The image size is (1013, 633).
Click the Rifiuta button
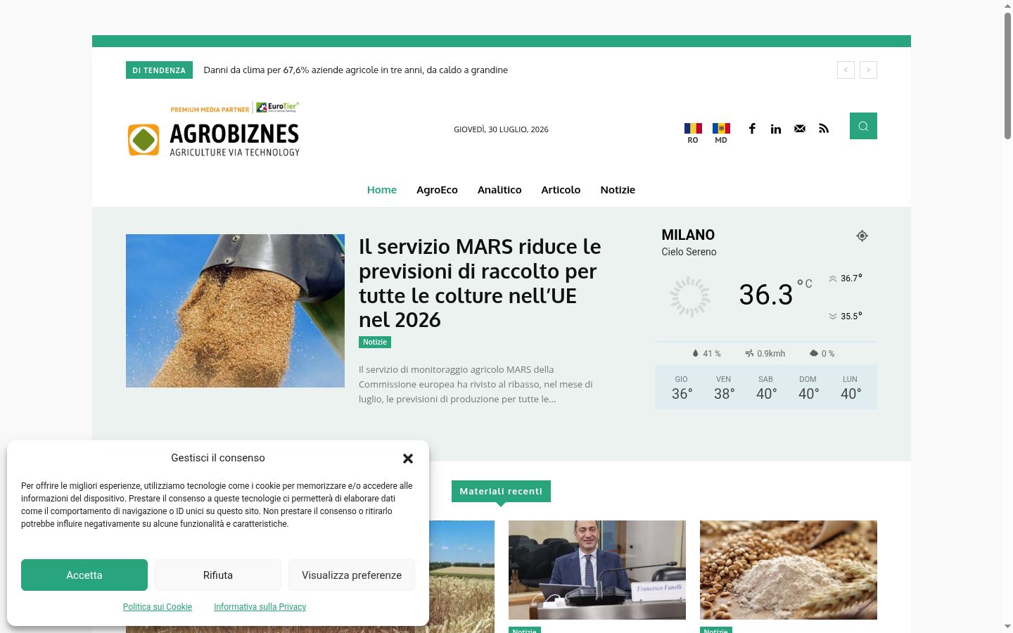(218, 575)
